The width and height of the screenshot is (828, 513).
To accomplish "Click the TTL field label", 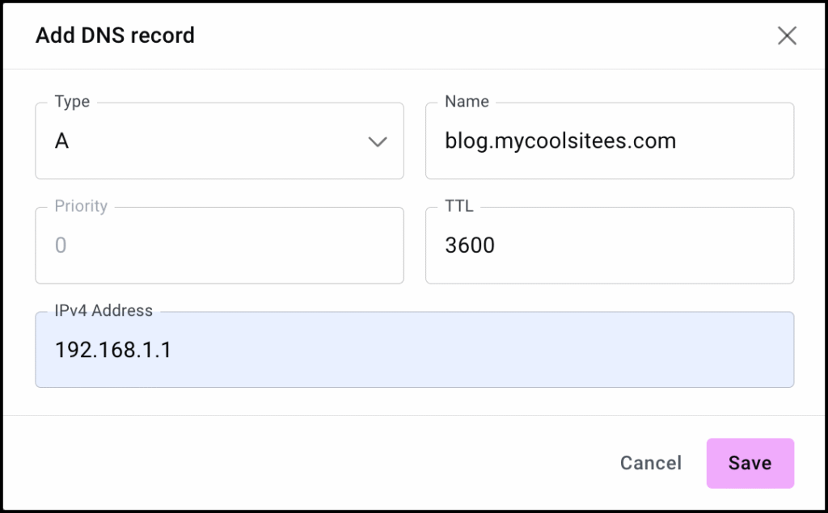I will click(459, 206).
